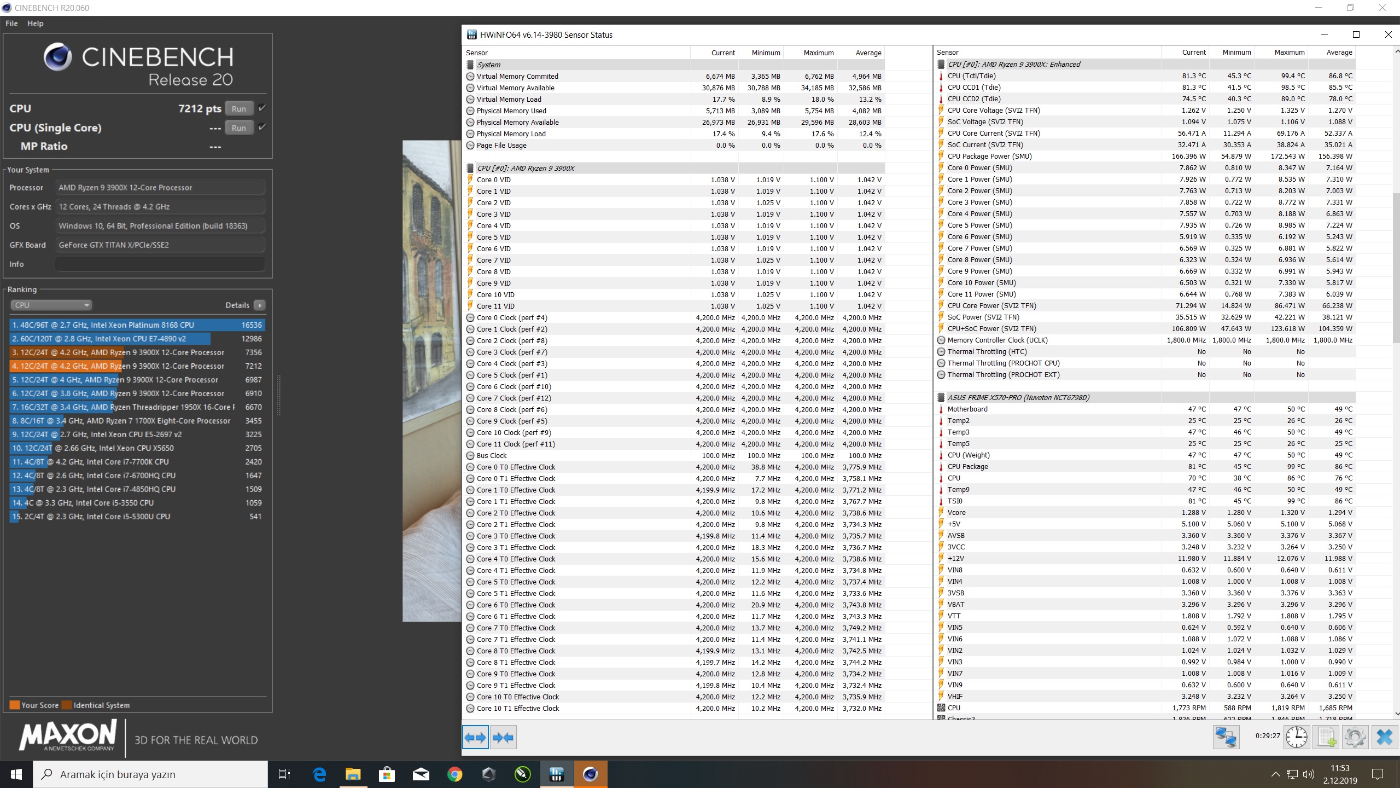Open HWiNFO sensor settings gear icon

[1355, 737]
